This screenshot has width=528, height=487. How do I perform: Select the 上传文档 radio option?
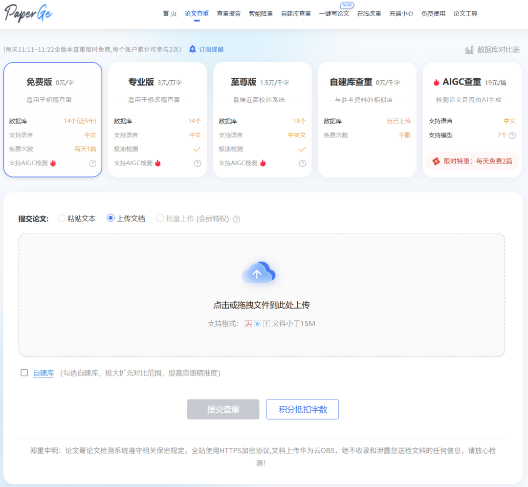coord(110,219)
